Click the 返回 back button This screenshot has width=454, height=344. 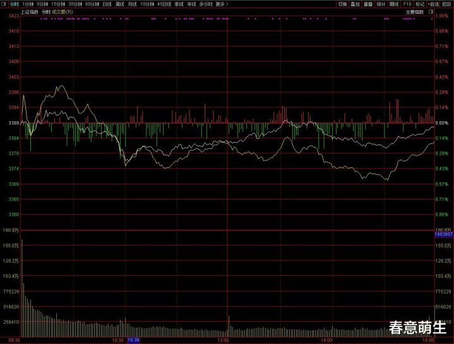coord(446,4)
